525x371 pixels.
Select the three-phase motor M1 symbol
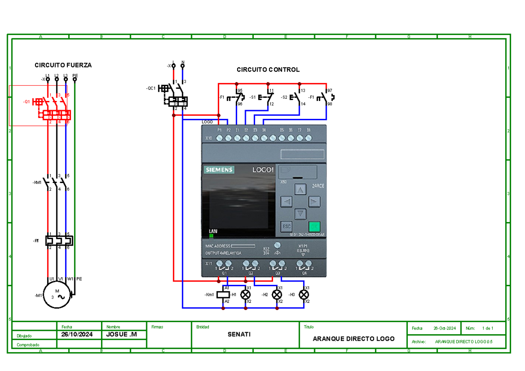click(56, 295)
